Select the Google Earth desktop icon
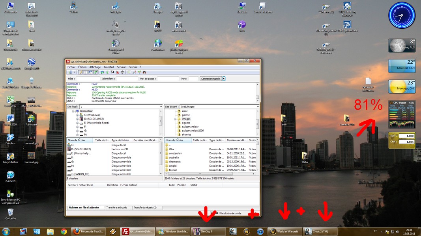The height and width of the screenshot is (236, 421). (32, 64)
